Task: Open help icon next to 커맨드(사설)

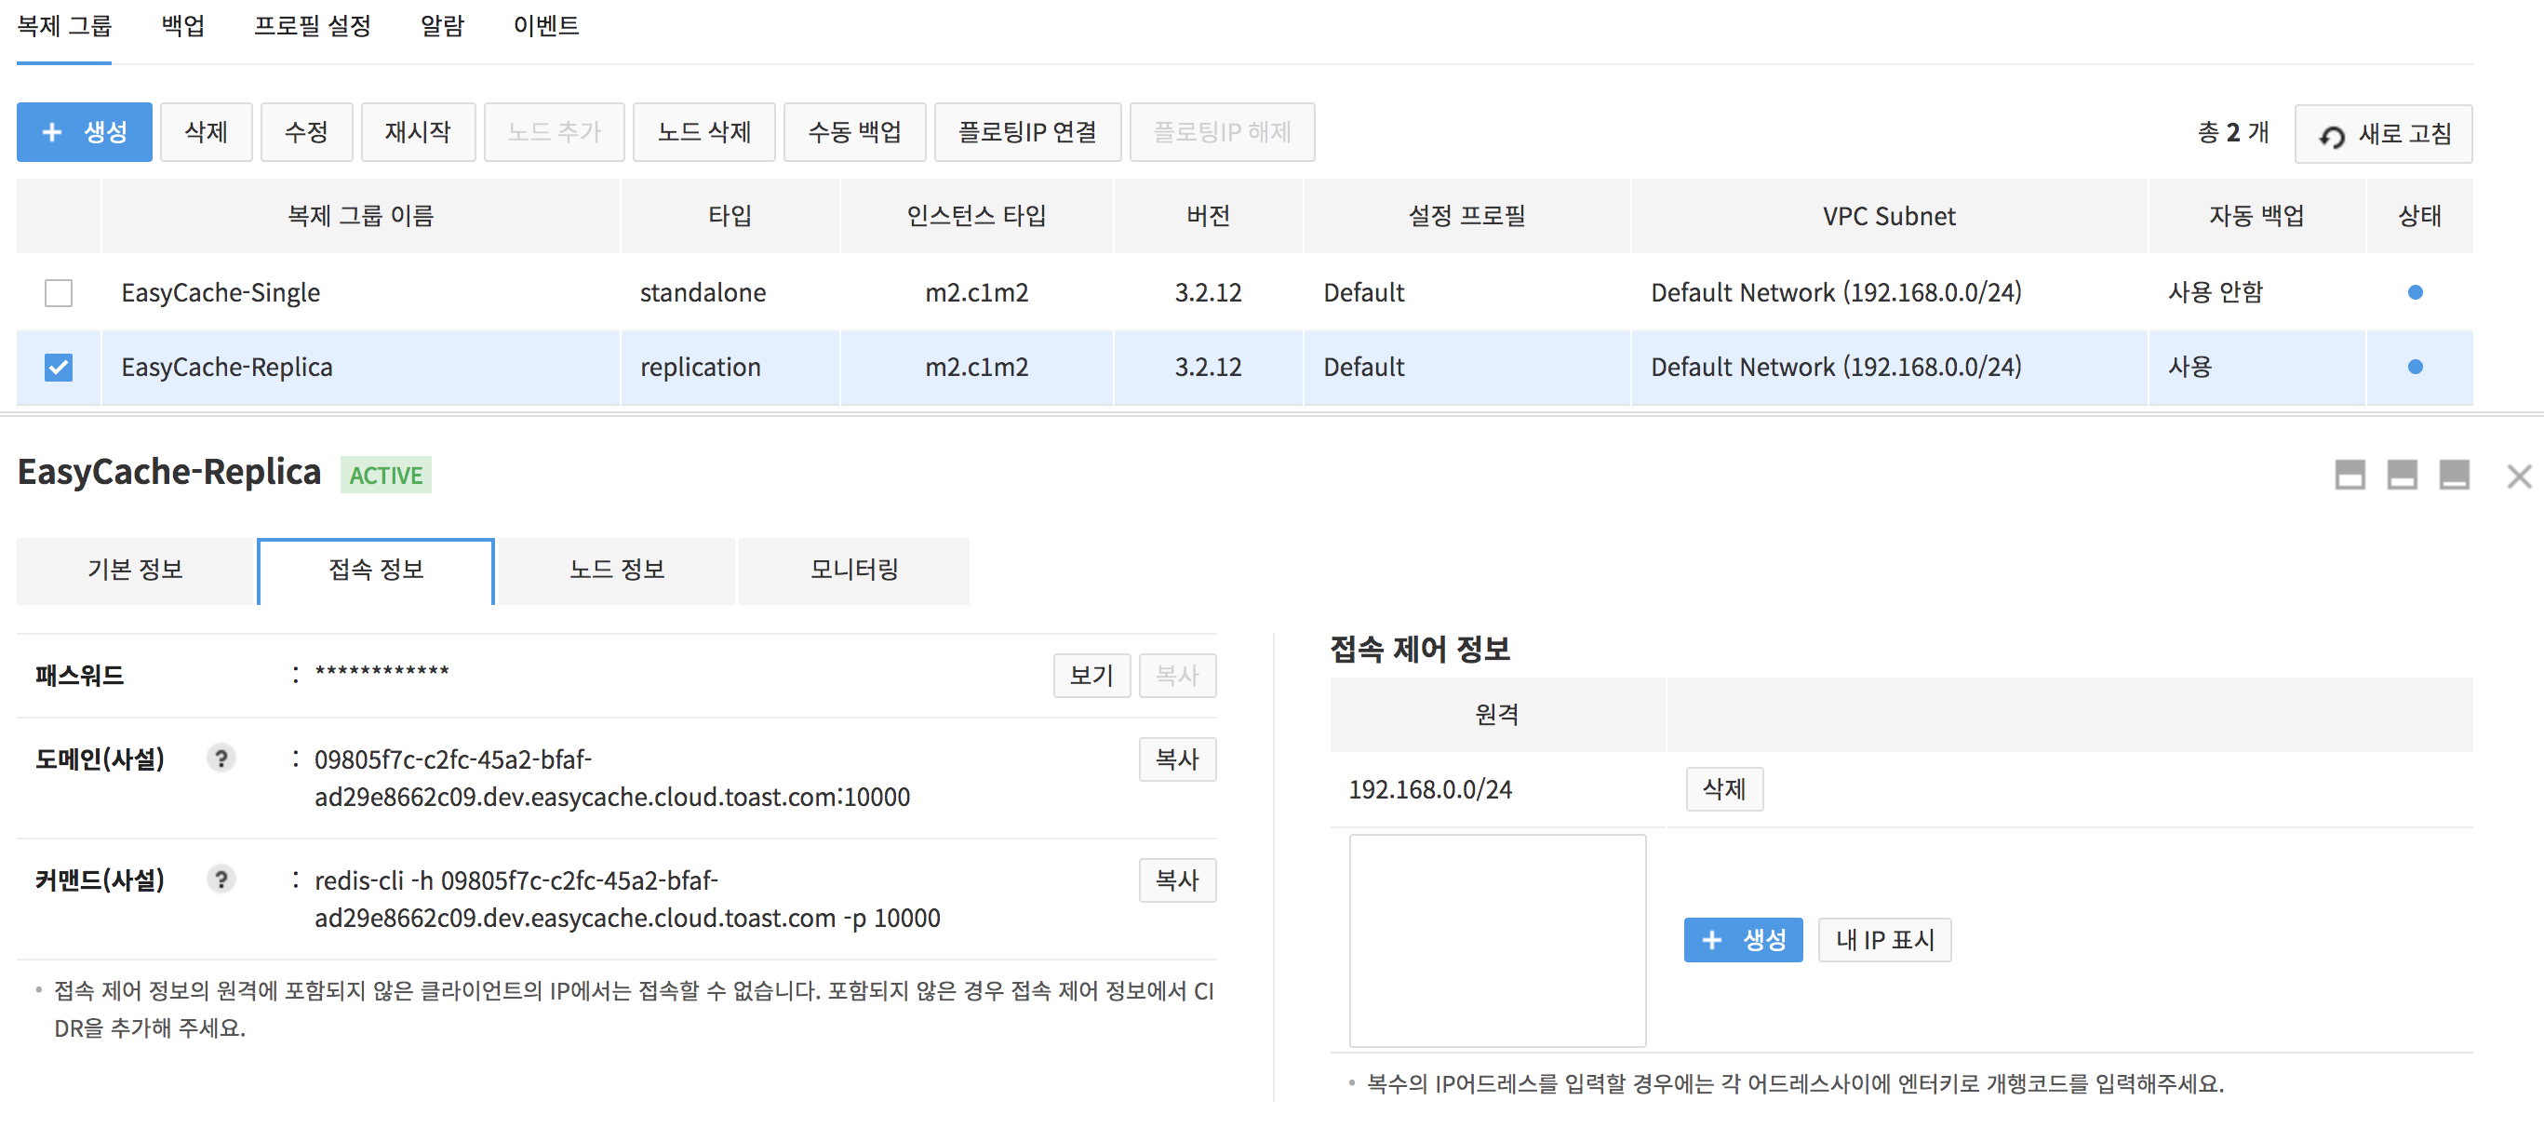Action: click(221, 880)
